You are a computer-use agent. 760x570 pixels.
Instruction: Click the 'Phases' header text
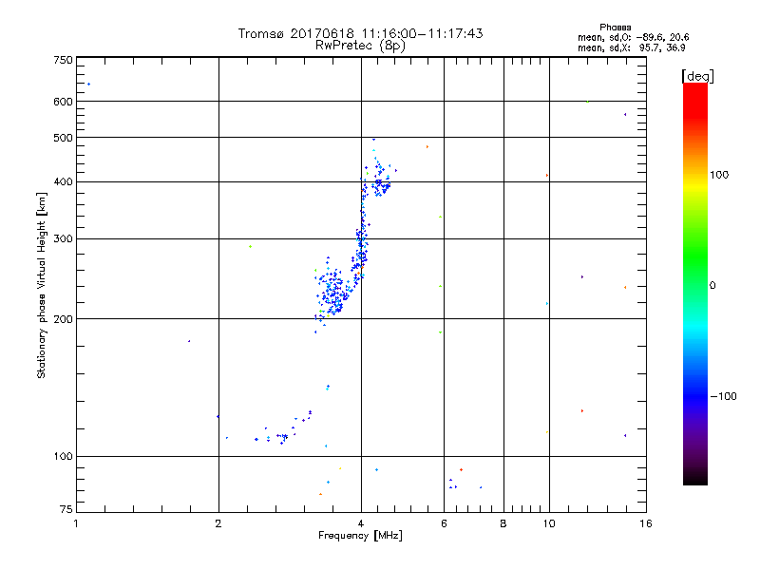coord(615,28)
